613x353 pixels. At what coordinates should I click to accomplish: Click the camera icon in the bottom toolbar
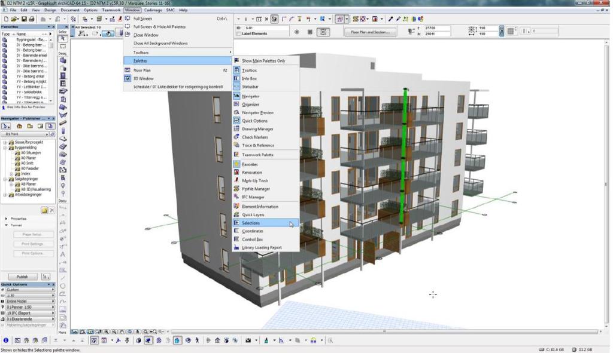(x=248, y=340)
